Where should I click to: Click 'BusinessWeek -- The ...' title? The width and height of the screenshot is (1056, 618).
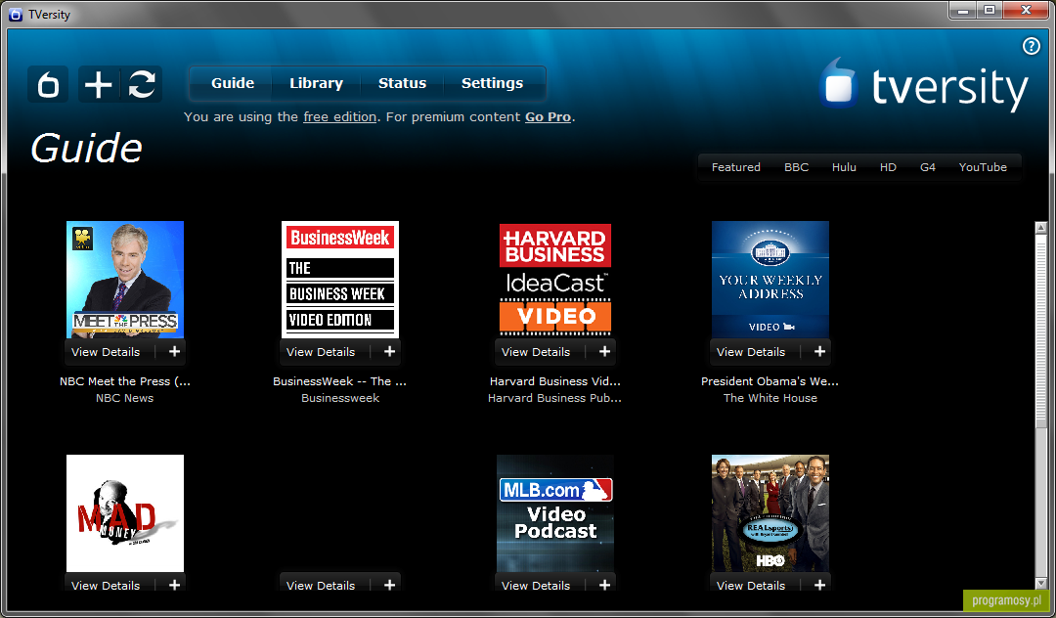(339, 381)
